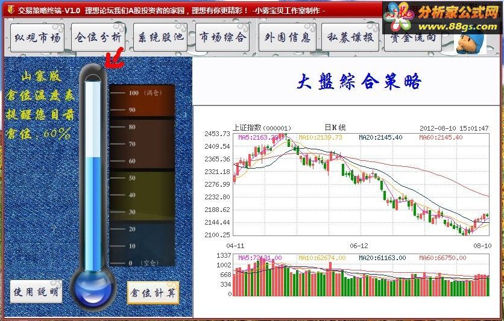This screenshot has width=504, height=321.
Task: Click the 06-12 date axis label
Action: [359, 246]
